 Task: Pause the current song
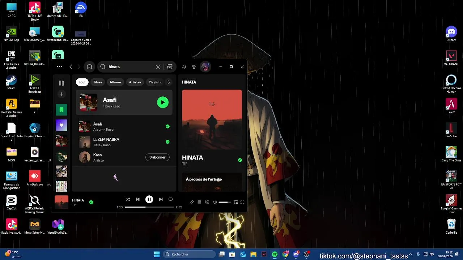pyautogui.click(x=149, y=199)
